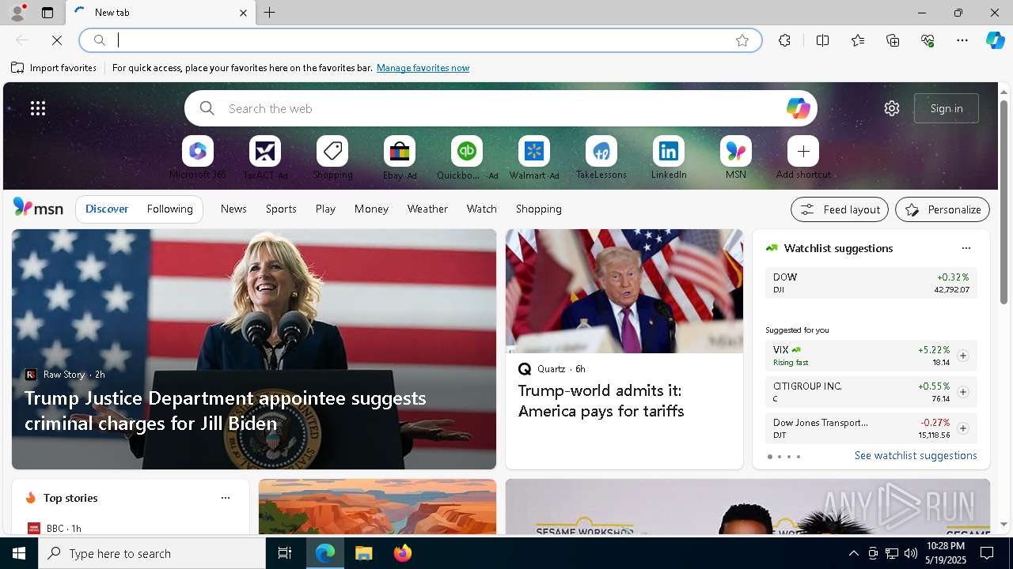Click the Sign in button
This screenshot has height=569, width=1013.
pyautogui.click(x=946, y=108)
